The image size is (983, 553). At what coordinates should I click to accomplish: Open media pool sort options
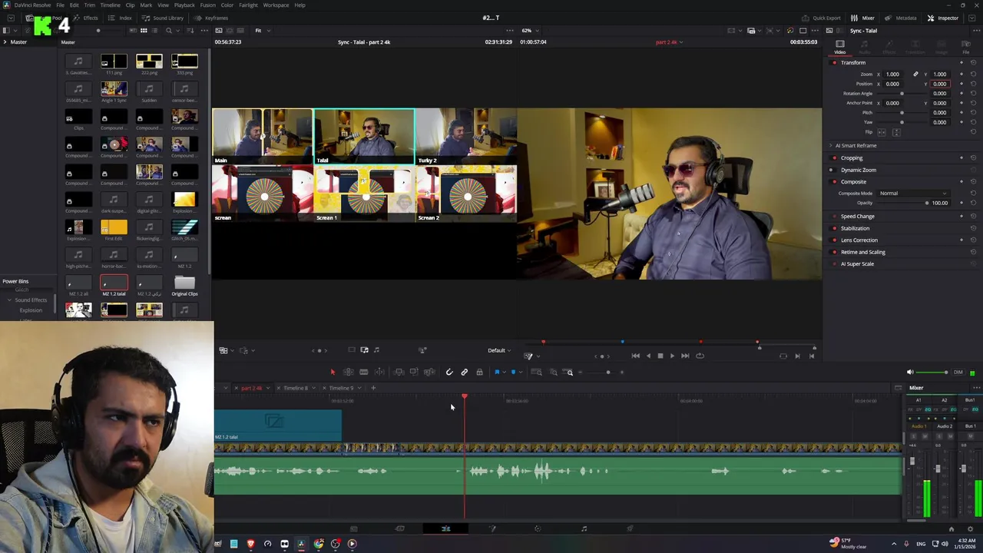tap(189, 31)
